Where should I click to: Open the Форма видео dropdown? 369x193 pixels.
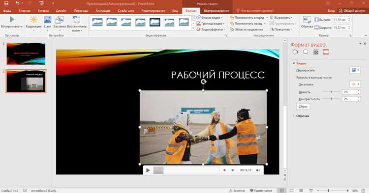pyautogui.click(x=210, y=18)
